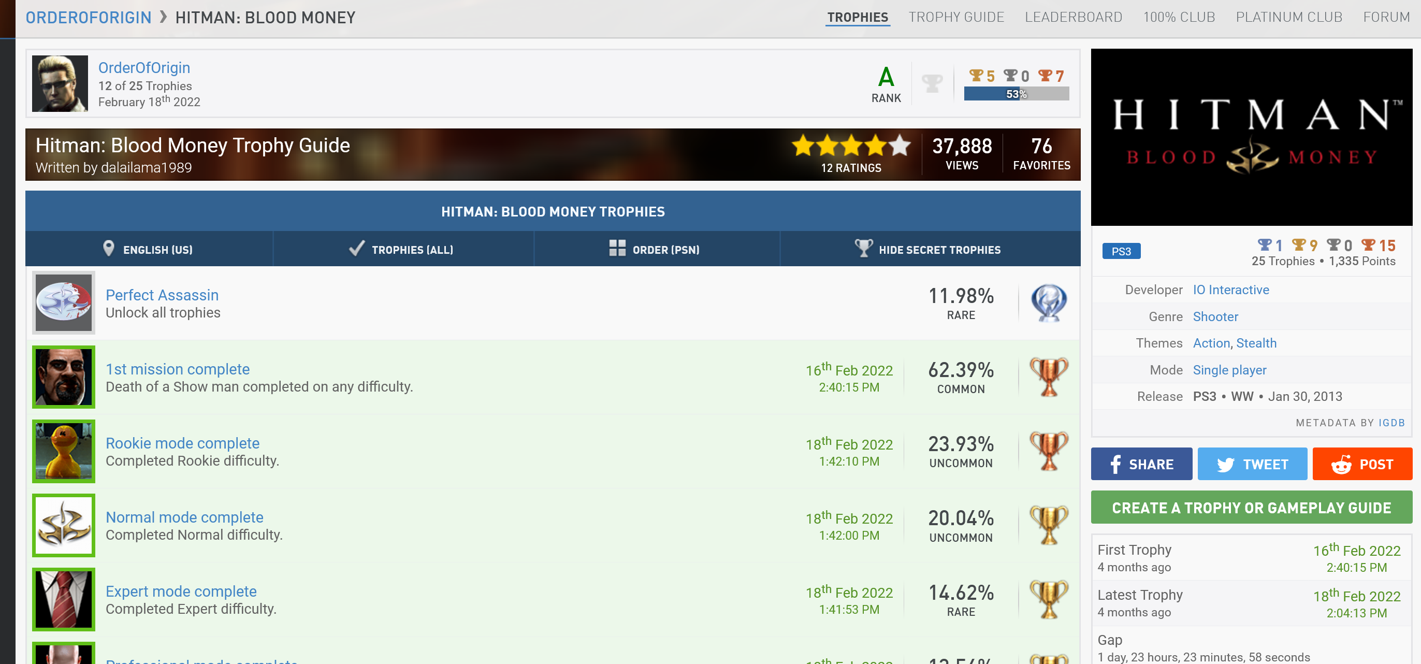Click the Reddit Post button
The height and width of the screenshot is (664, 1421).
click(x=1361, y=464)
